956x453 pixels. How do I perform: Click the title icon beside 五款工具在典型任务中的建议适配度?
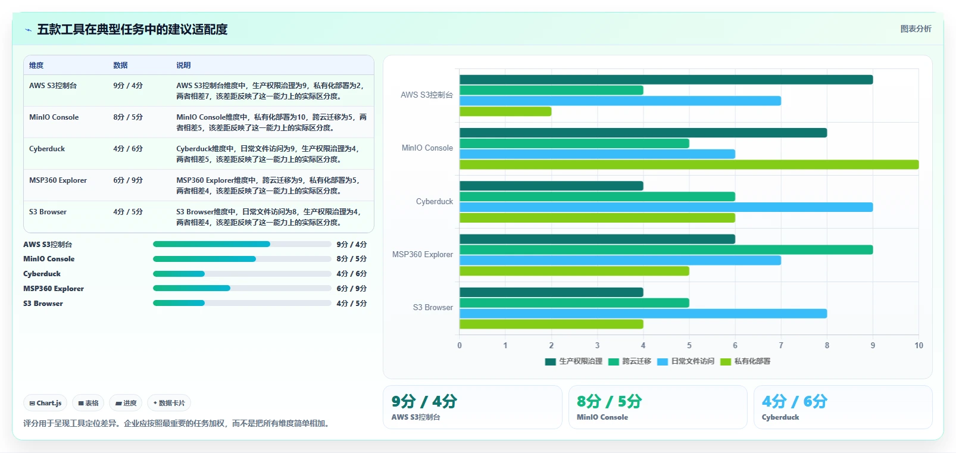point(28,30)
